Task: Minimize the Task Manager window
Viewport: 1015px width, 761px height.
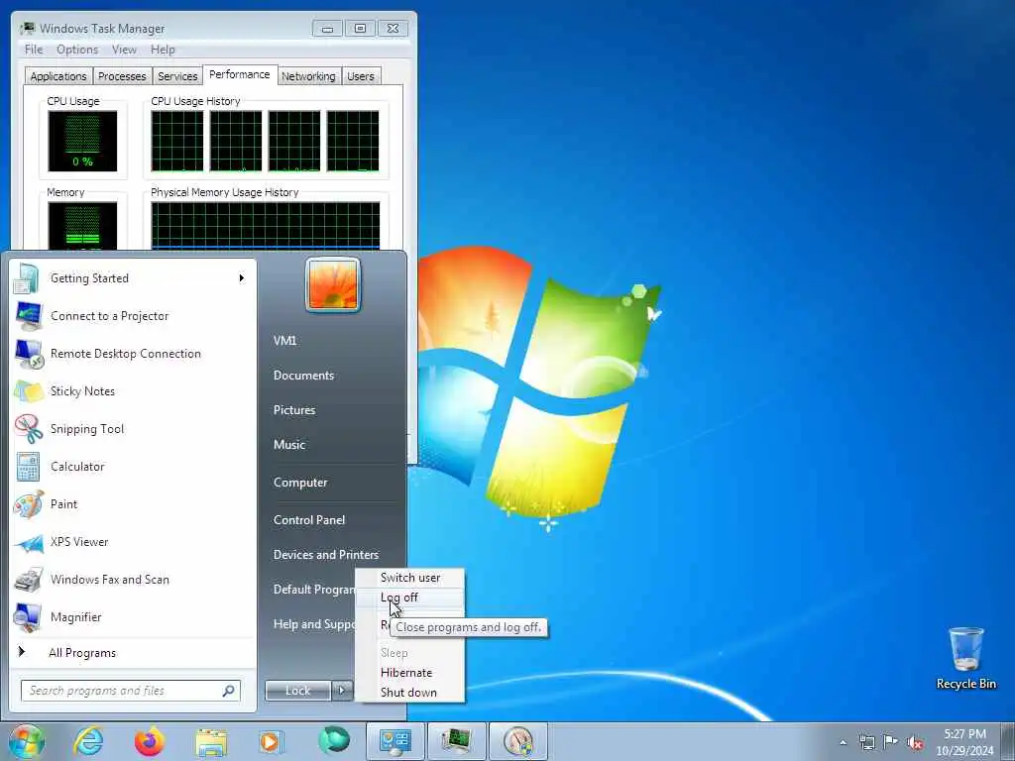Action: [x=327, y=29]
